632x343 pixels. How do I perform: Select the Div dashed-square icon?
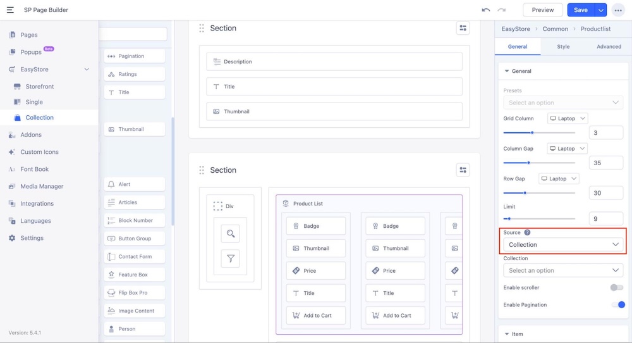[x=217, y=206]
